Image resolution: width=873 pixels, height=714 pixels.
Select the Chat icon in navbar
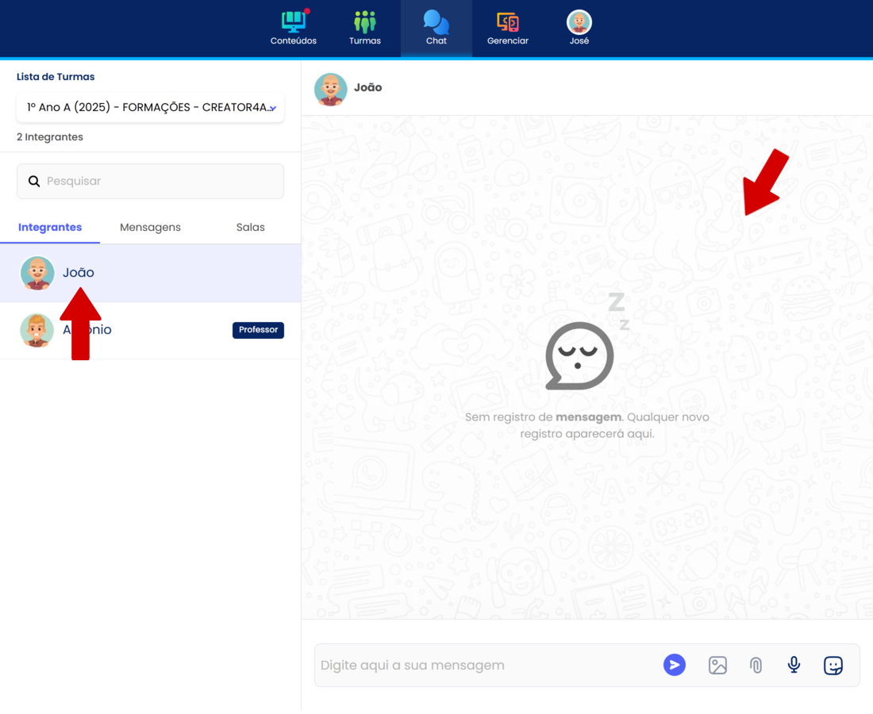pos(436,22)
